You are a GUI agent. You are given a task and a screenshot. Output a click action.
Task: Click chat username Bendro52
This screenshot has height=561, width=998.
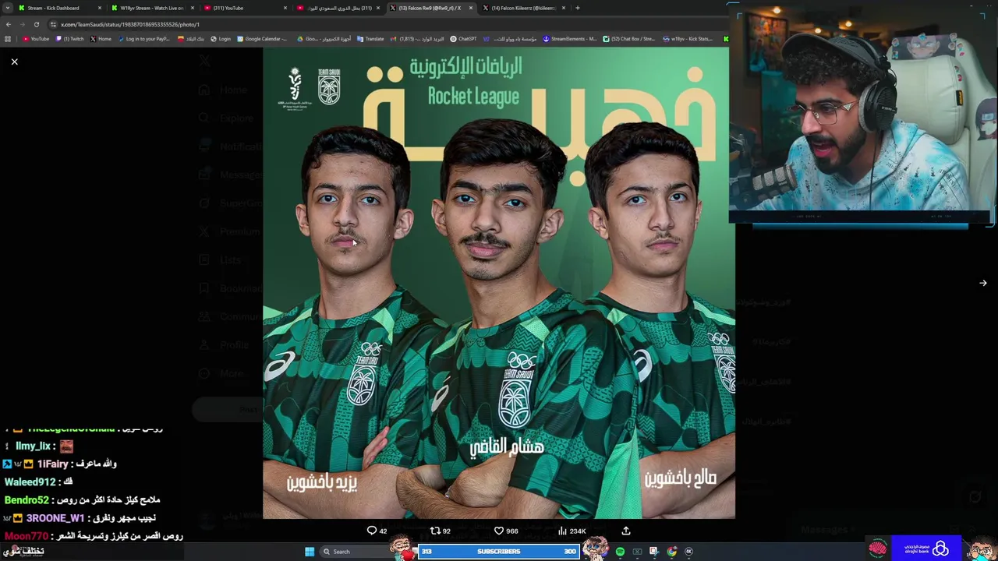[27, 500]
